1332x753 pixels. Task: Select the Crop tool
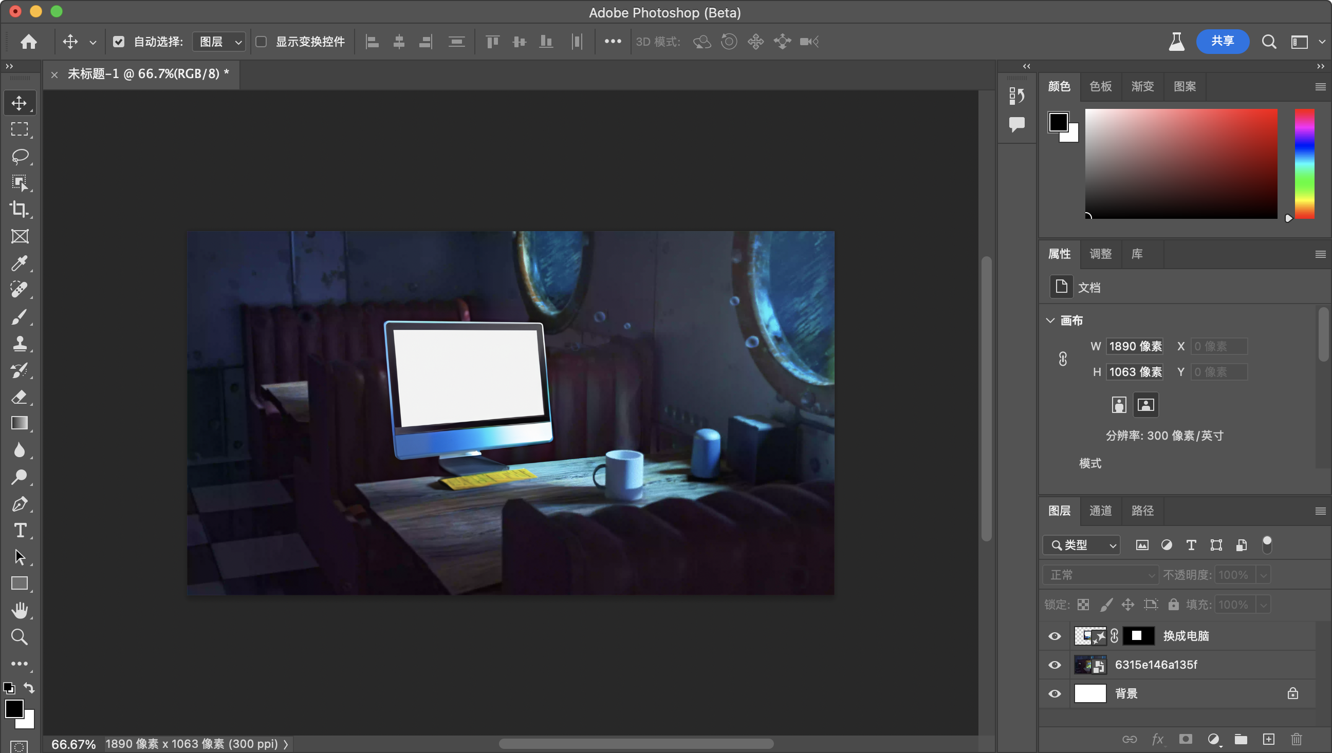tap(20, 209)
